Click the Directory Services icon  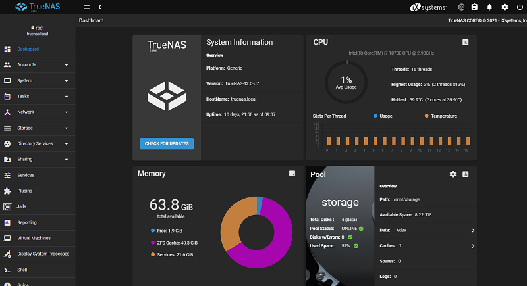[7, 143]
